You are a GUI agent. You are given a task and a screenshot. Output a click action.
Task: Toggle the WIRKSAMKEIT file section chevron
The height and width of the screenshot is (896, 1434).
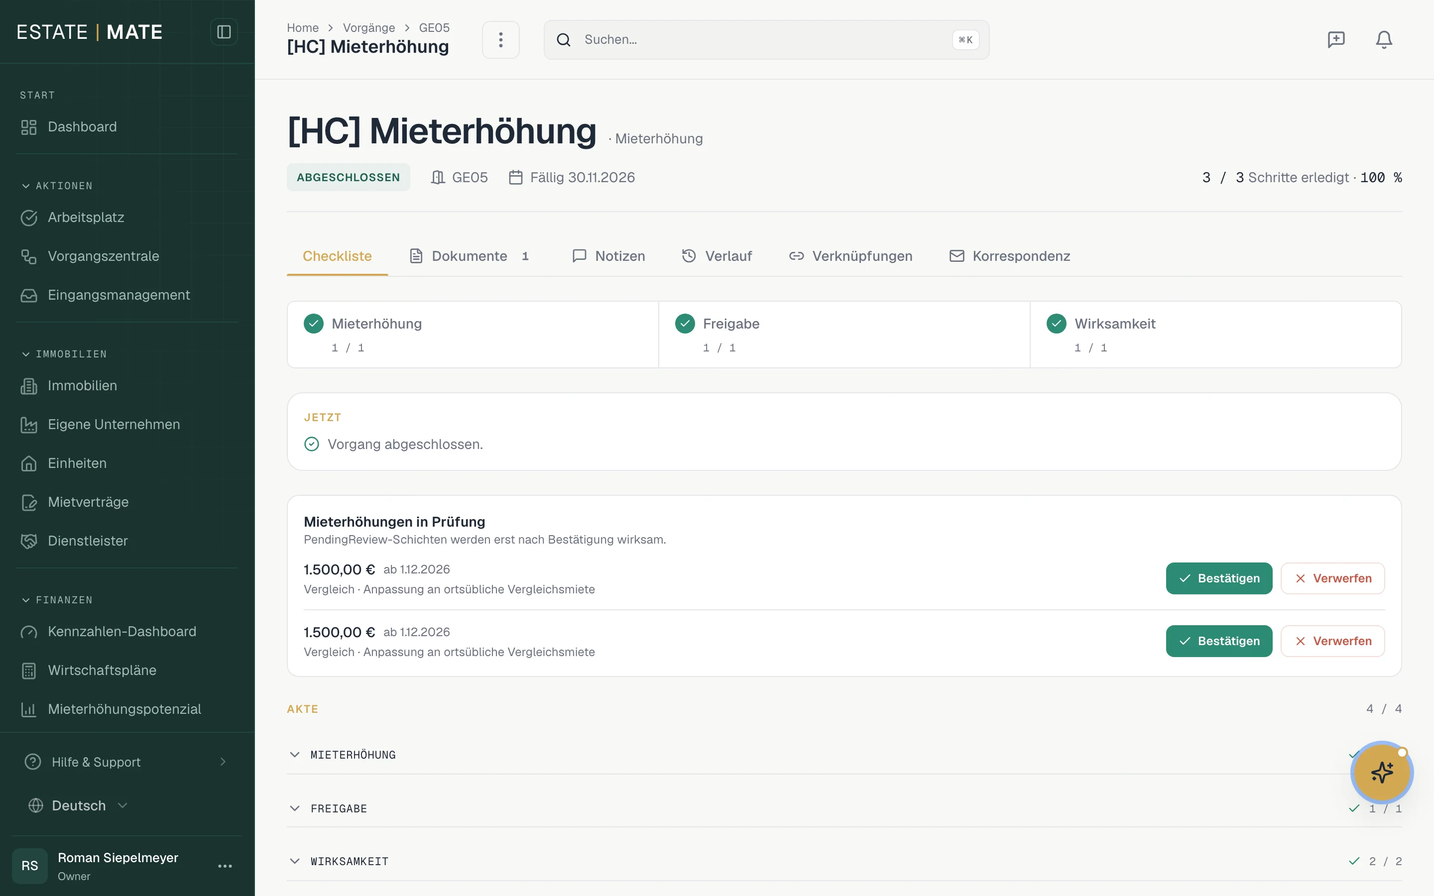coord(294,861)
